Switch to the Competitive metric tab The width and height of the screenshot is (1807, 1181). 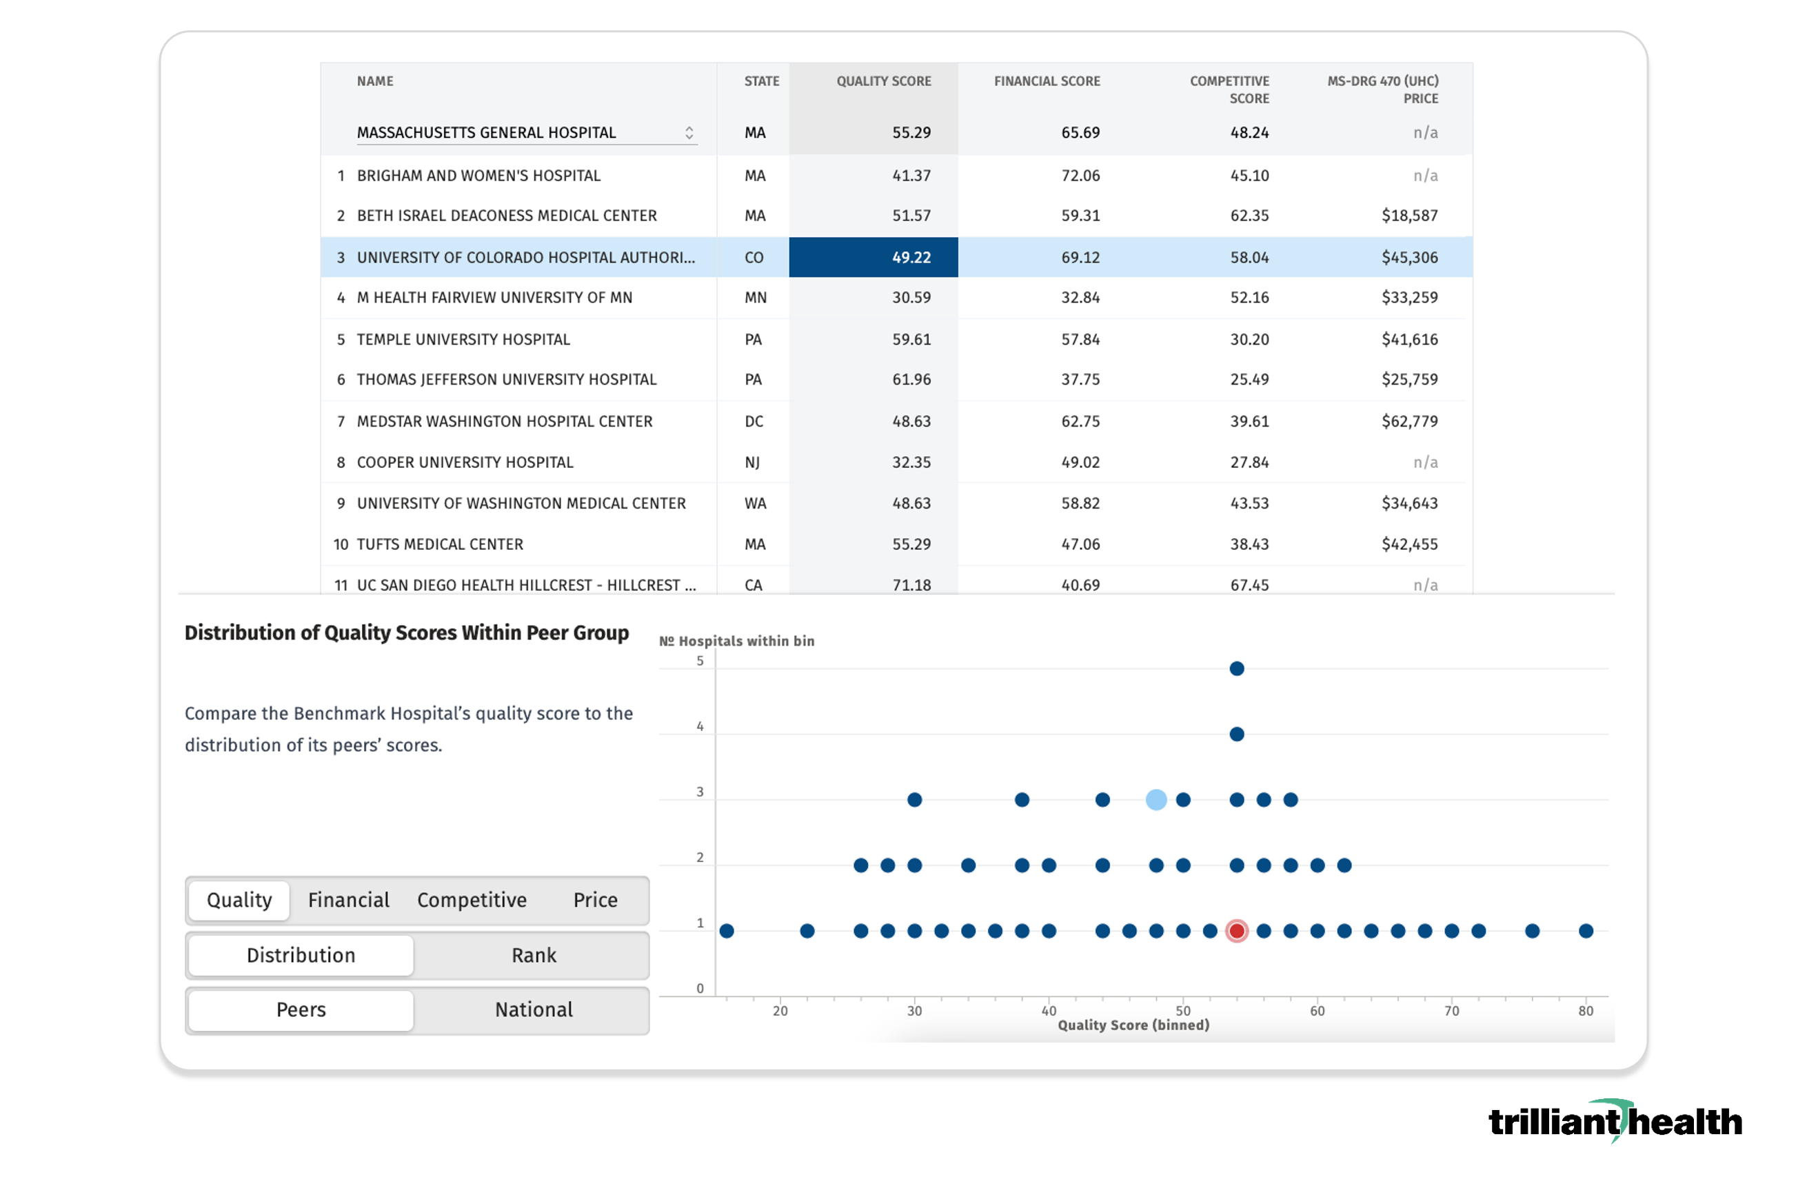coord(472,900)
